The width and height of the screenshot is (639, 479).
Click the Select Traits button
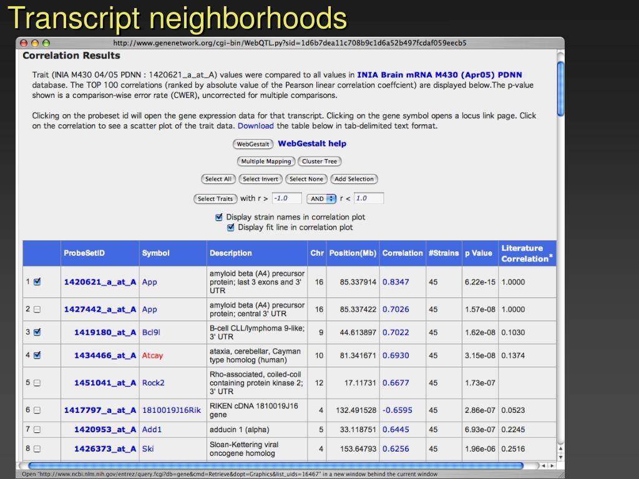pyautogui.click(x=215, y=199)
